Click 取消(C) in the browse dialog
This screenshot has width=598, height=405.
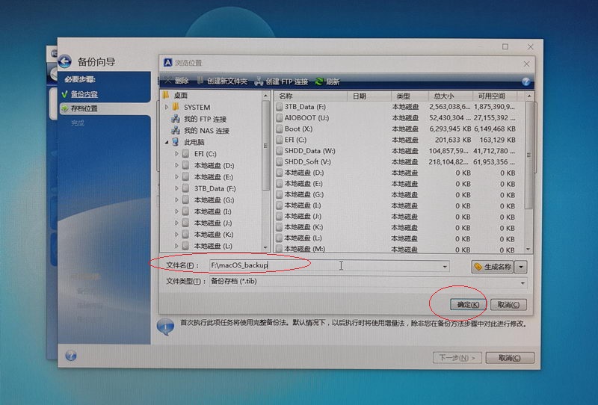pyautogui.click(x=508, y=304)
